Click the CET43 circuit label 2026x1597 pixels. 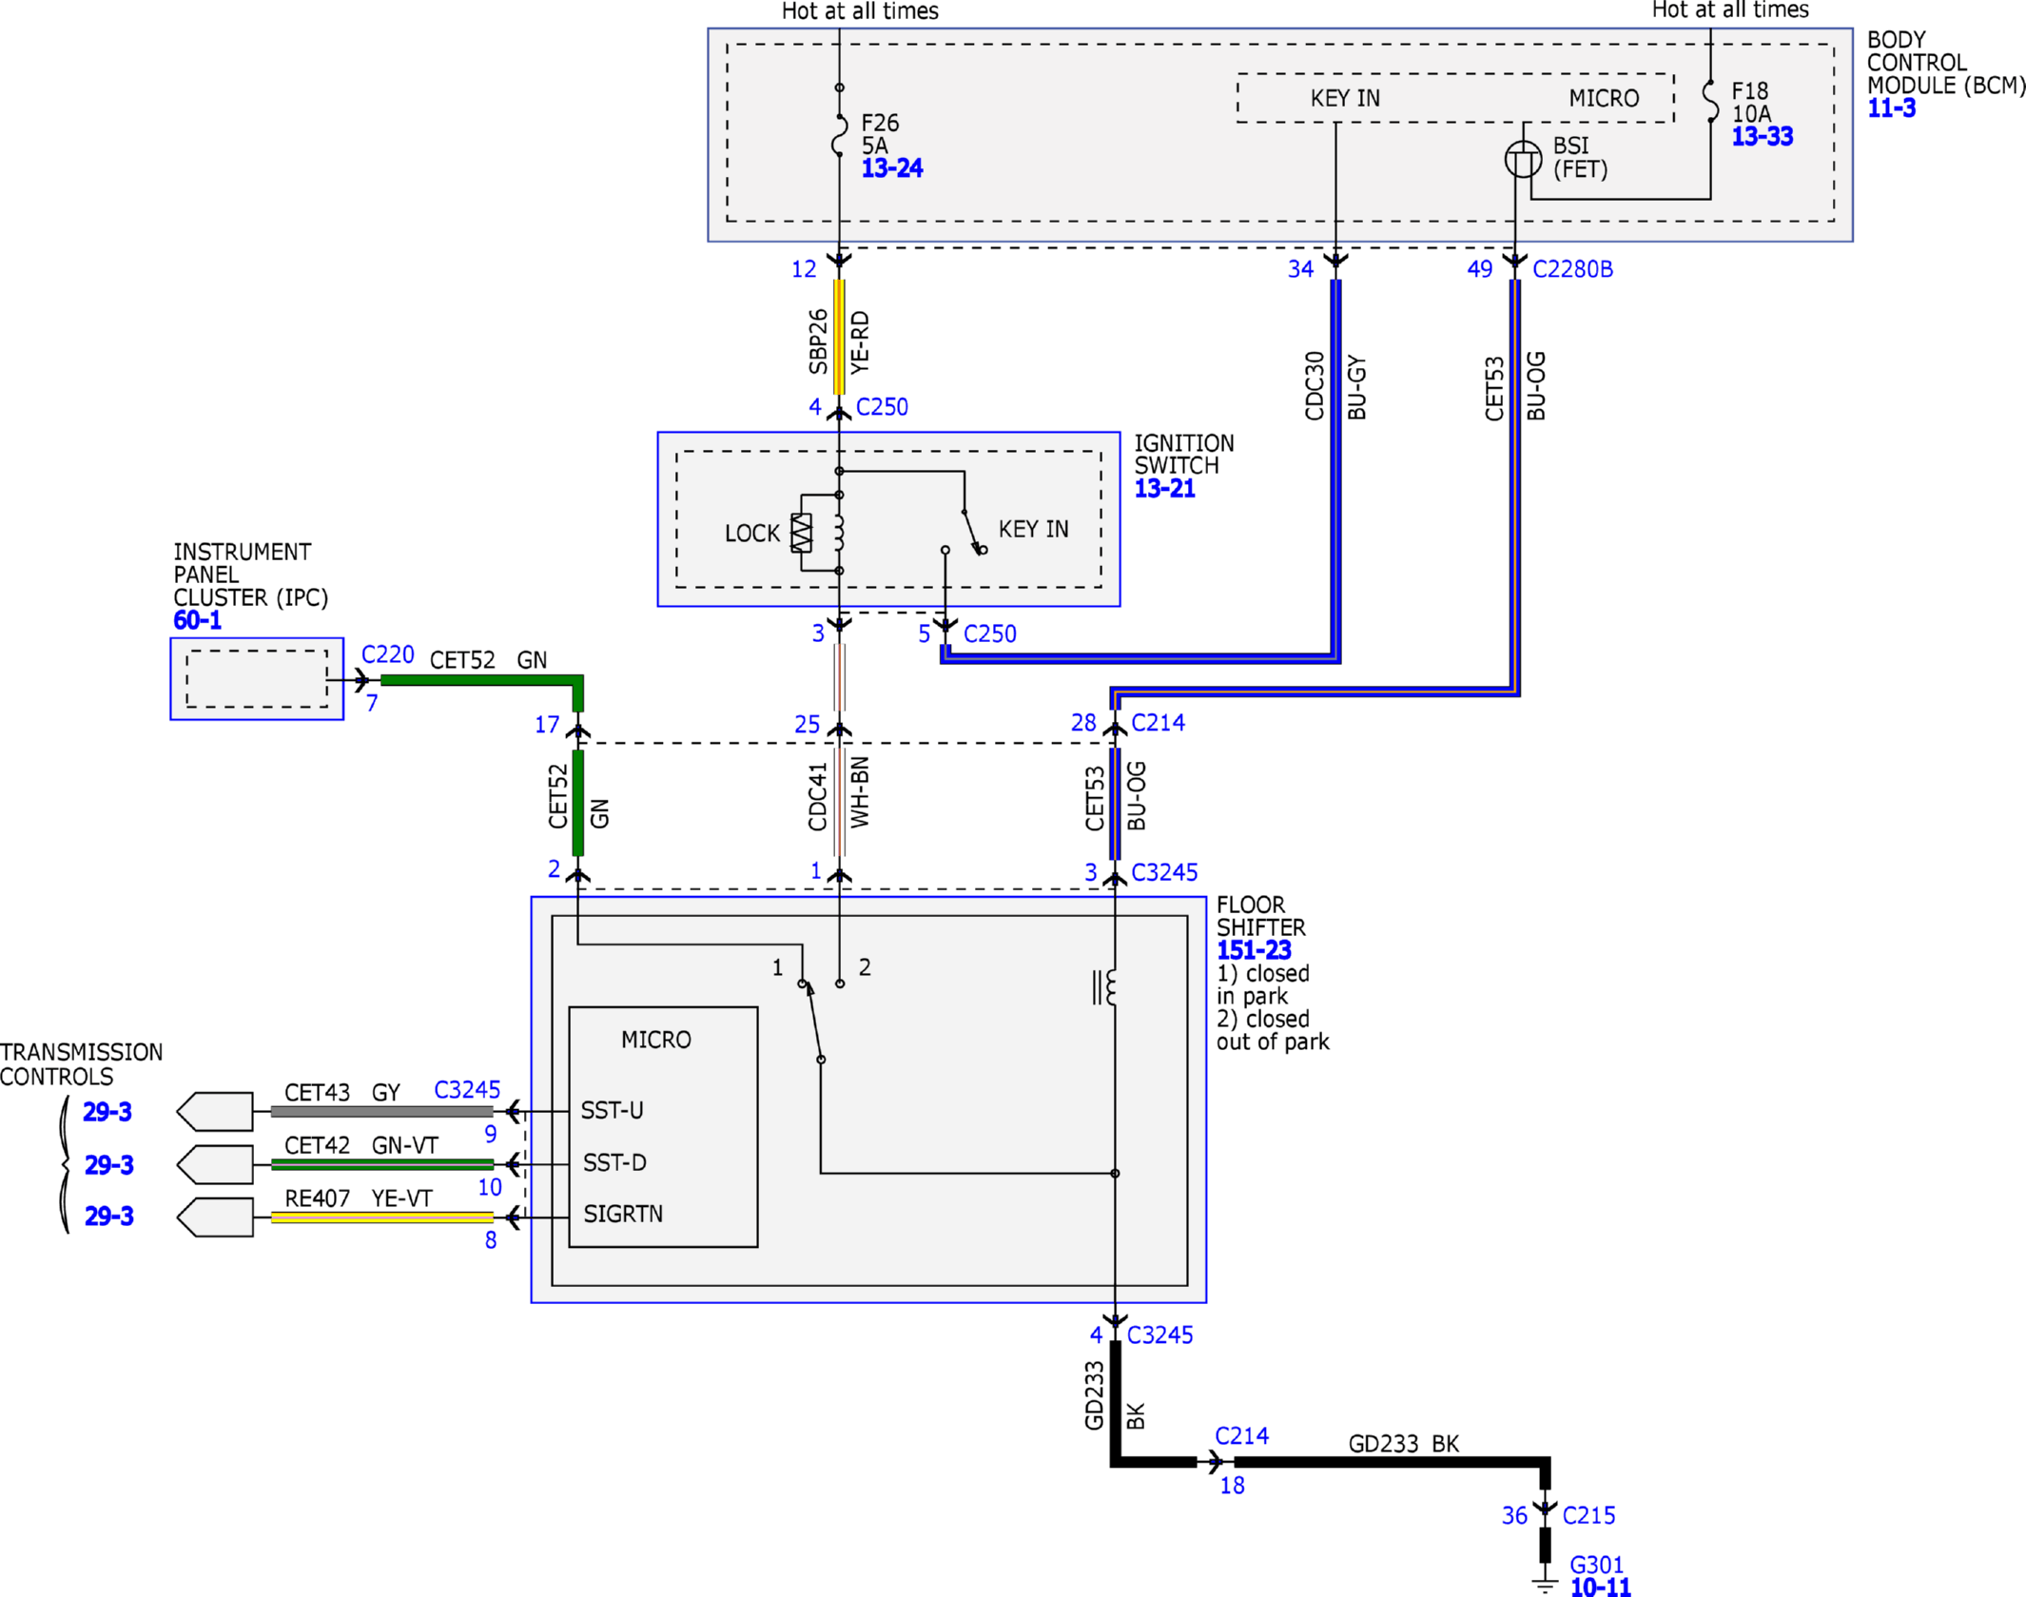[x=318, y=1093]
